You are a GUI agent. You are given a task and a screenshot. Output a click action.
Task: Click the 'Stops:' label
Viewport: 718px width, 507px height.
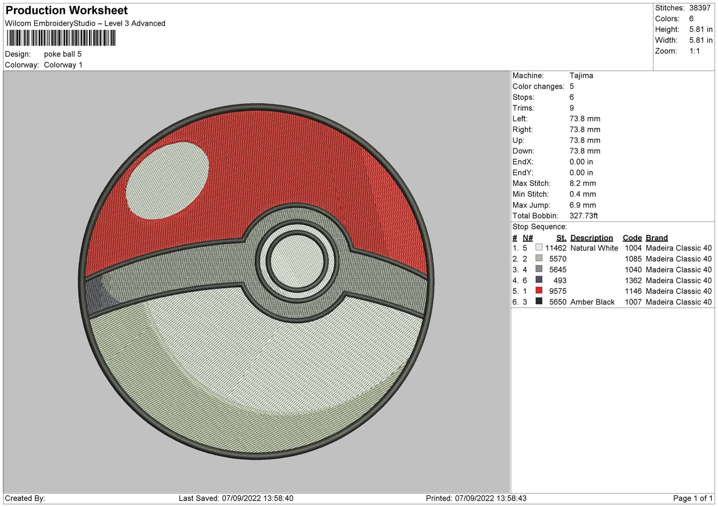(523, 97)
